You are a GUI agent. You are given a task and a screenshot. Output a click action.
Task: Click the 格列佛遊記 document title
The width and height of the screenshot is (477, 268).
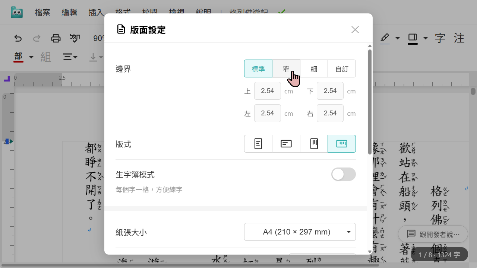249,12
